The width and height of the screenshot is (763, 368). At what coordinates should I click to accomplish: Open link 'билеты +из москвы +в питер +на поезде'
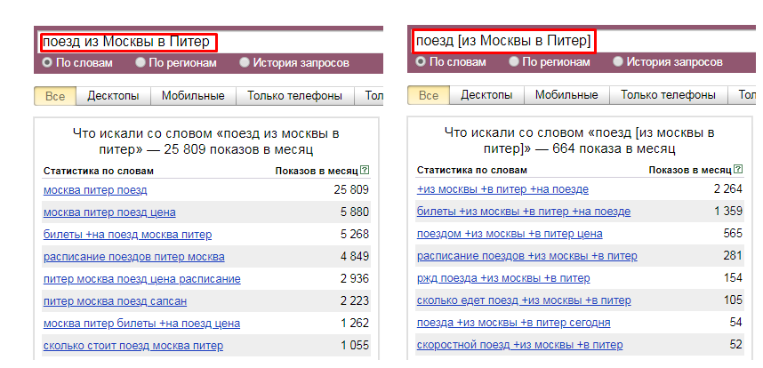point(524,212)
